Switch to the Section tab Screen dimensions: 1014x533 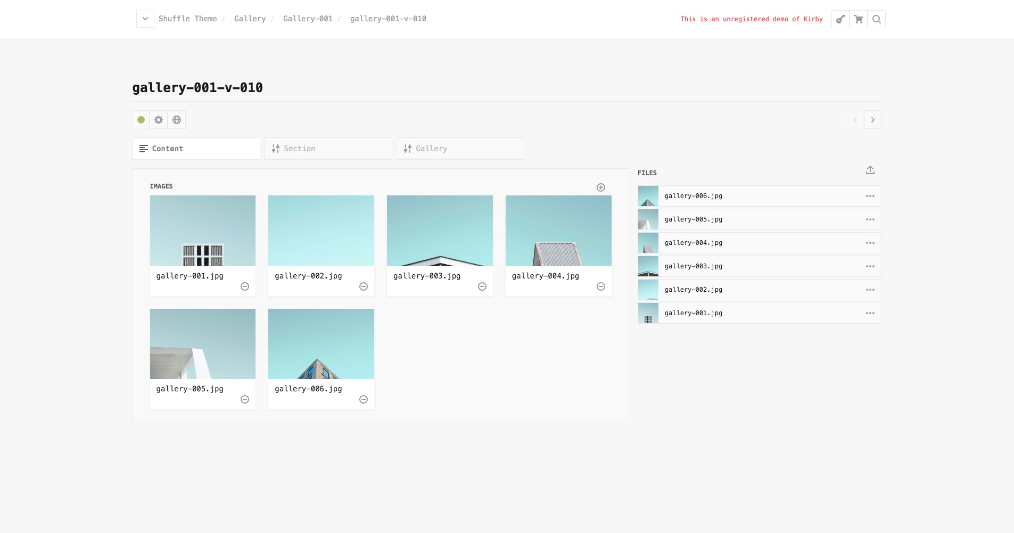pyautogui.click(x=328, y=149)
